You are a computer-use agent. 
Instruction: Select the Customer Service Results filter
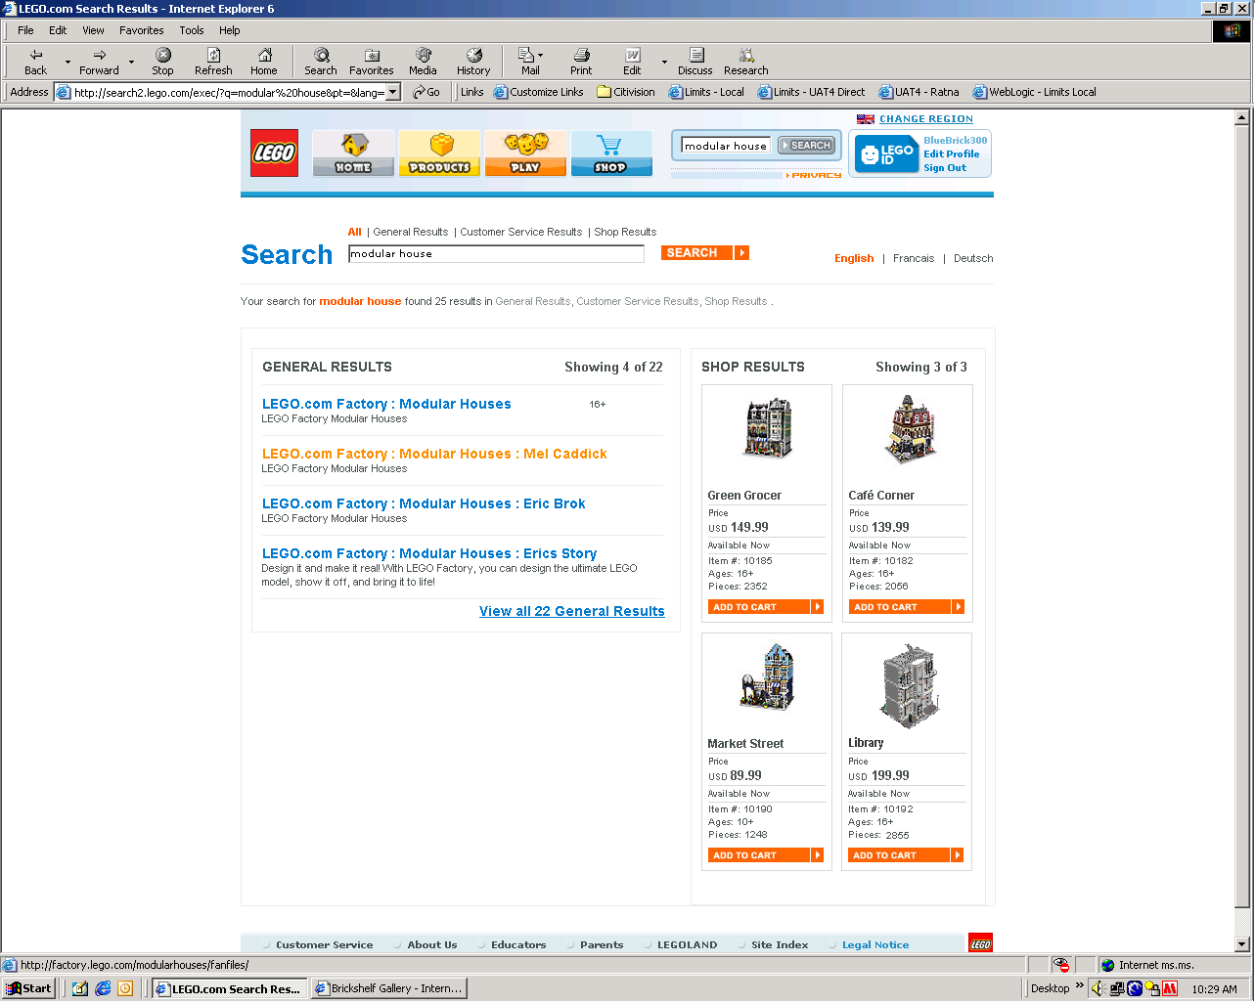click(x=520, y=232)
